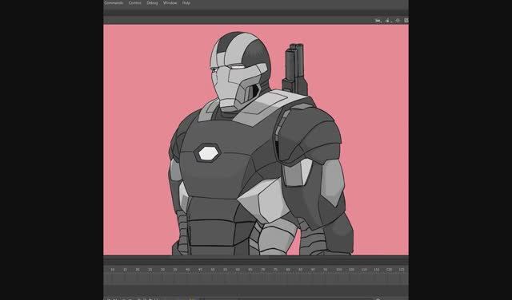Select frame 50 on the timeline ruler
This screenshot has height=300, width=512.
click(213, 270)
